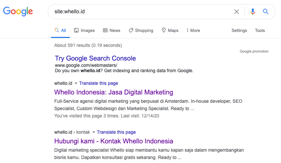The image size is (281, 163).
Task: Expand dropdown arrow next to whello.id
Action: tap(76, 83)
